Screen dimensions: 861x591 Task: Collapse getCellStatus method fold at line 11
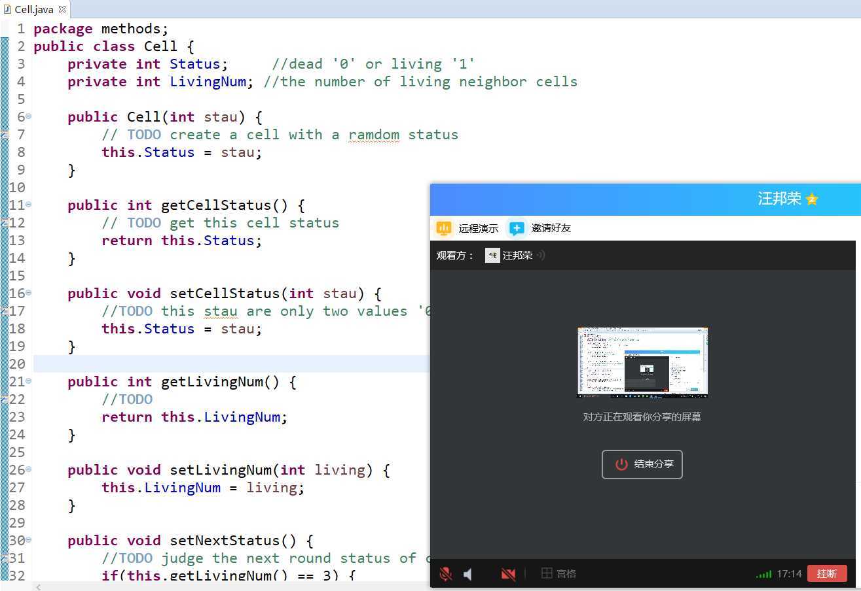pyautogui.click(x=28, y=205)
